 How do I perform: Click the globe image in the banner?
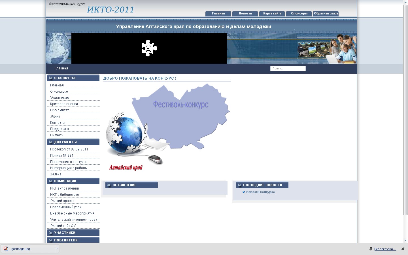59,48
